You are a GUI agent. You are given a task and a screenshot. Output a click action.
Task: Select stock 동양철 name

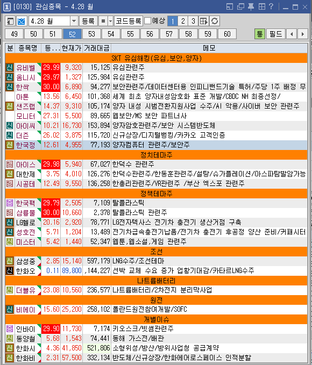(x=26, y=338)
